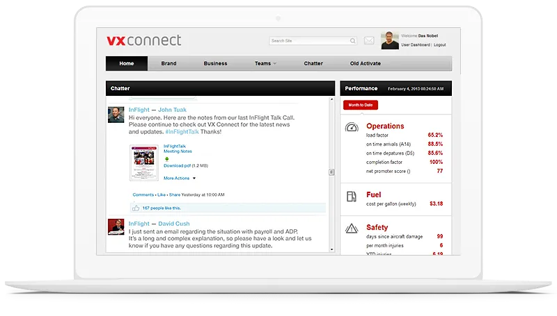
Task: Open InFlightTalk Meeting Notes link
Action: [x=178, y=149]
